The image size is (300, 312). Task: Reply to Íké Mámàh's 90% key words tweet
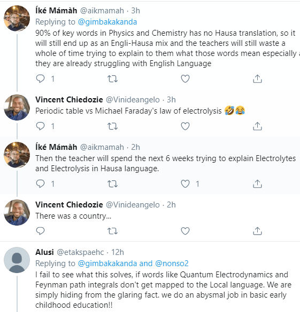click(x=40, y=79)
